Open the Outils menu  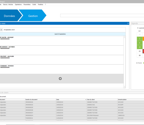(x=34, y=4)
